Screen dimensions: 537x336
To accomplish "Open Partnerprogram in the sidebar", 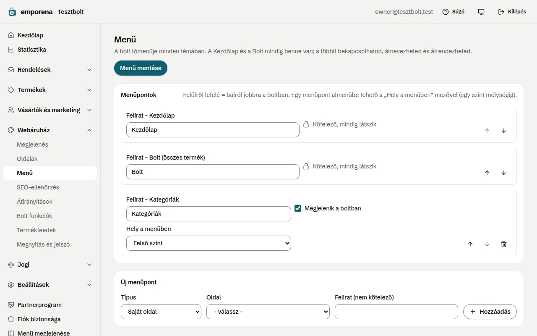I will tap(50, 305).
